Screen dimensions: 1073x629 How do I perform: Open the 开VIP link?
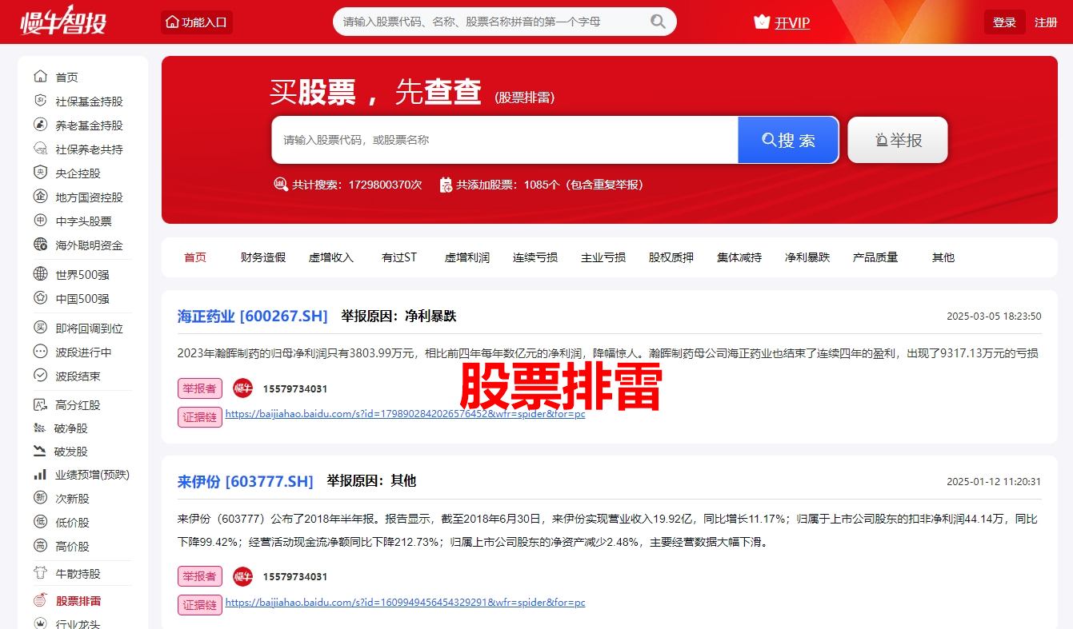[792, 22]
